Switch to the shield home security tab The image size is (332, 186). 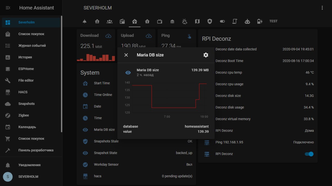point(210,21)
